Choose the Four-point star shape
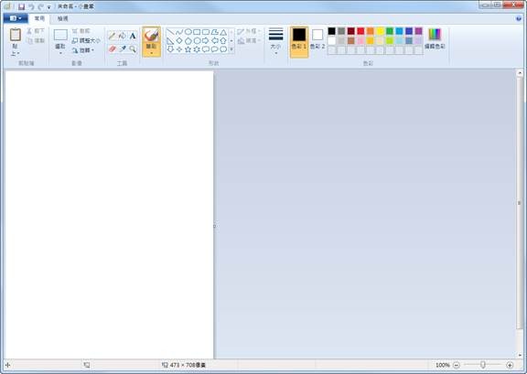The width and height of the screenshot is (527, 374). (x=179, y=49)
